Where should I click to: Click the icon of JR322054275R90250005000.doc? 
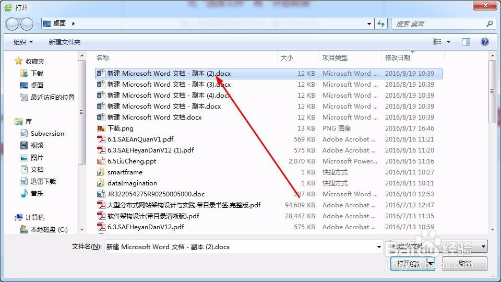click(x=101, y=194)
